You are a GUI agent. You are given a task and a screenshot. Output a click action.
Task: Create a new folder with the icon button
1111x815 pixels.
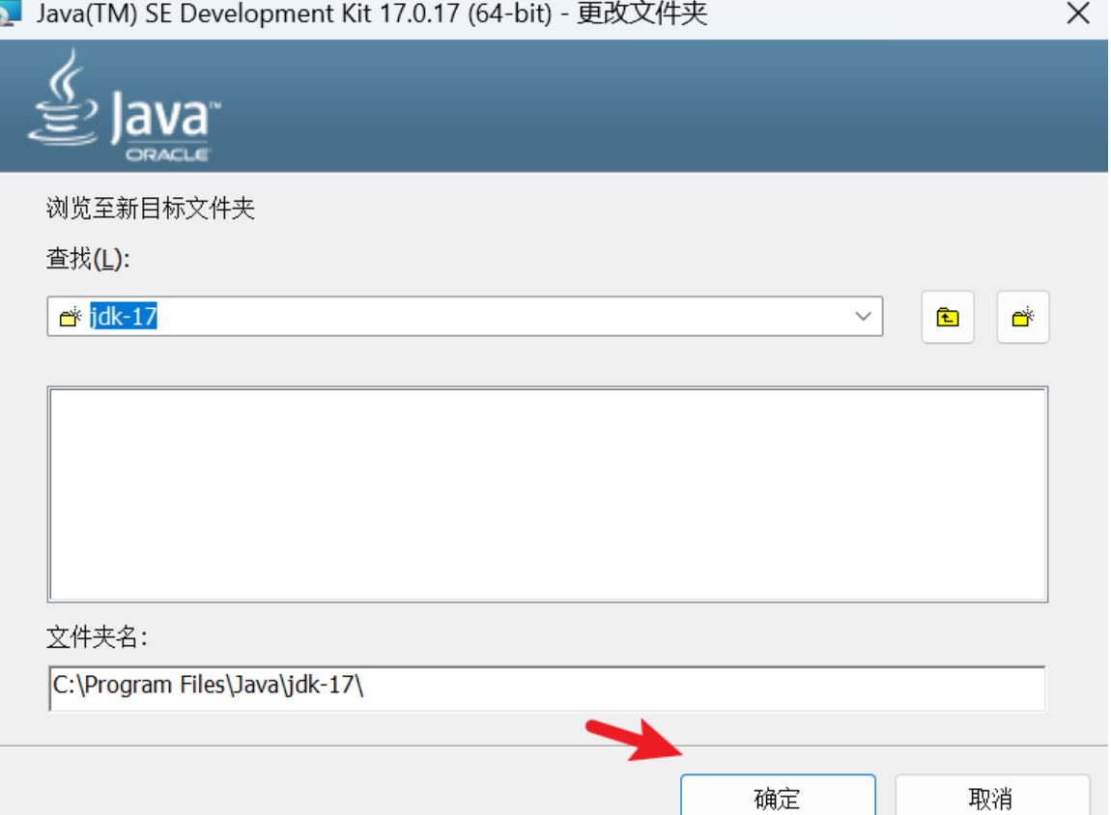[x=1022, y=318]
